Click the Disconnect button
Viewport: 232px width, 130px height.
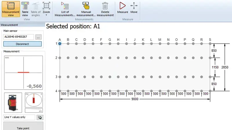pos(22,44)
